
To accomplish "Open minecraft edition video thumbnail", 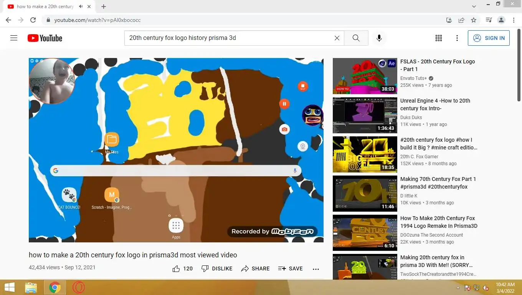I will tap(365, 154).
